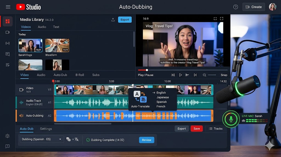
Task: Open the send feedback sidebar icon
Action: click(7, 146)
